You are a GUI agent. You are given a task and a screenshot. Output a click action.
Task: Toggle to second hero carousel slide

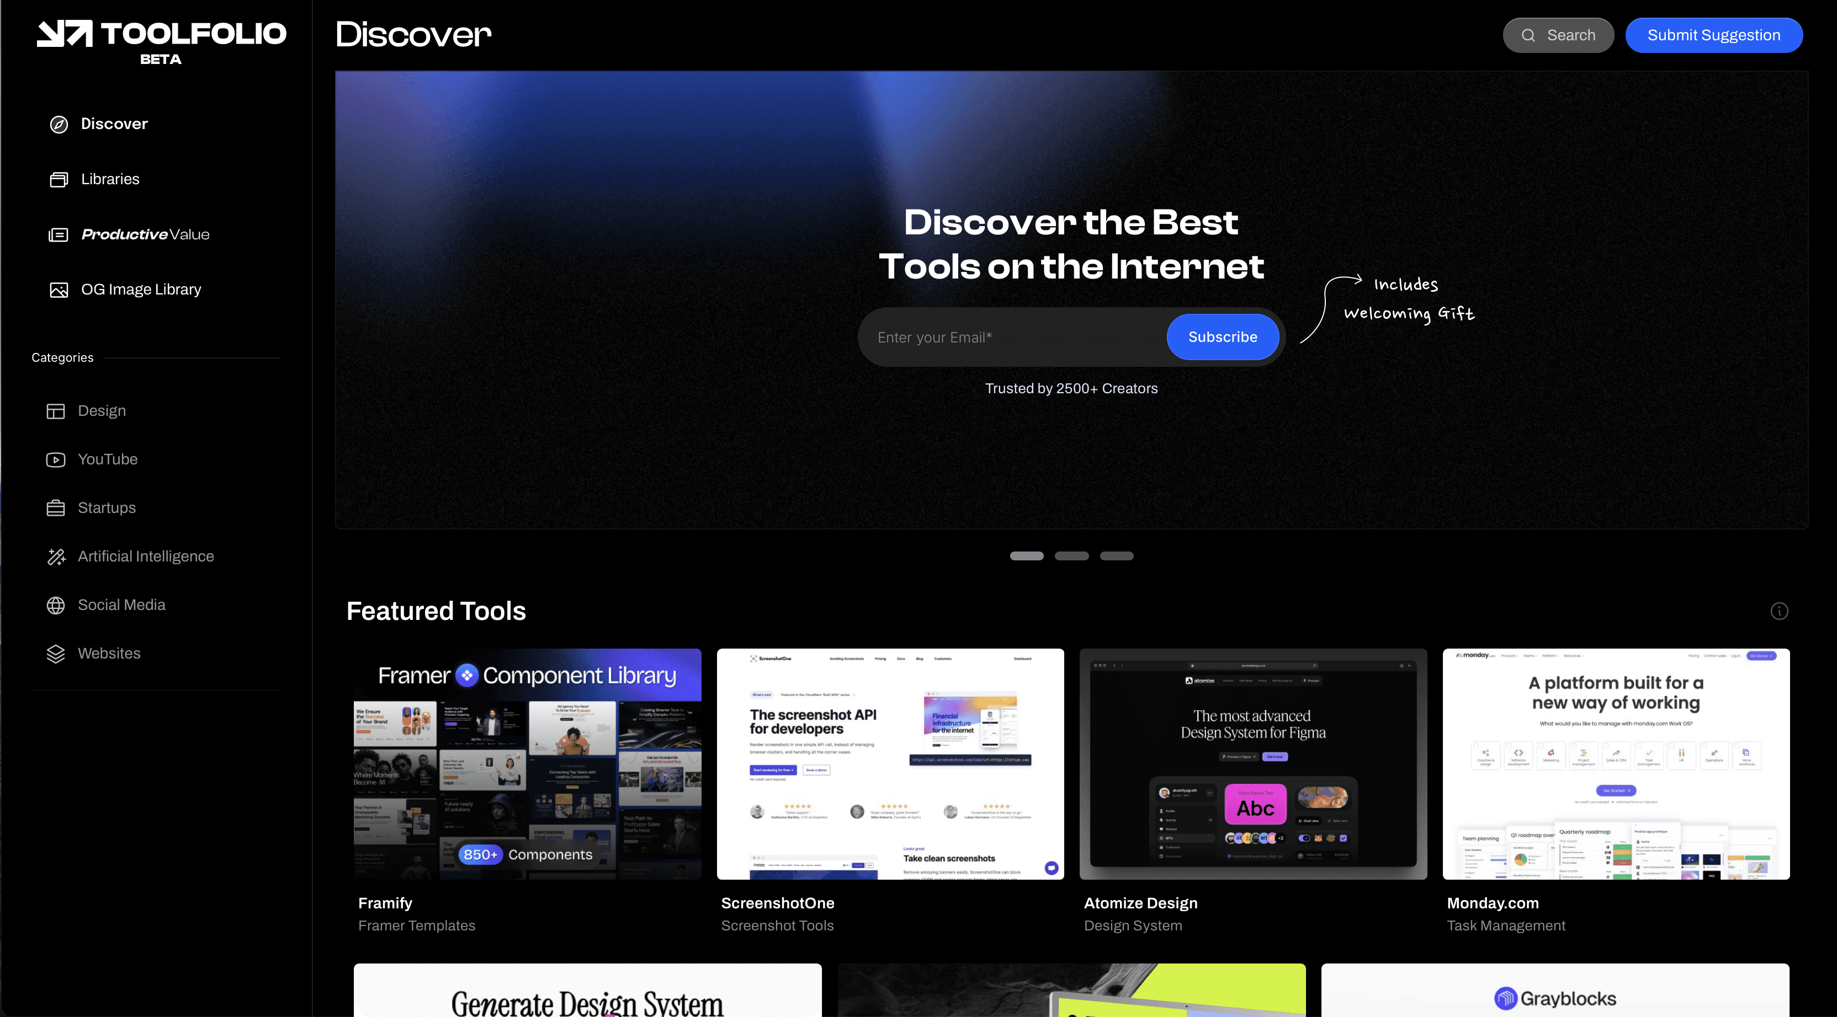[1071, 556]
